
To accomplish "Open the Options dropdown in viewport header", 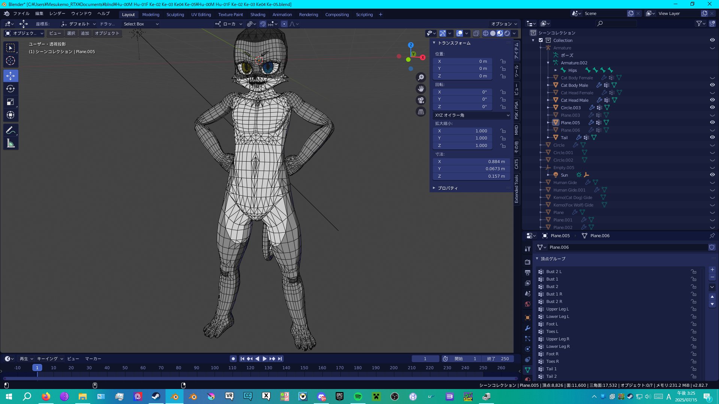I will pyautogui.click(x=503, y=24).
